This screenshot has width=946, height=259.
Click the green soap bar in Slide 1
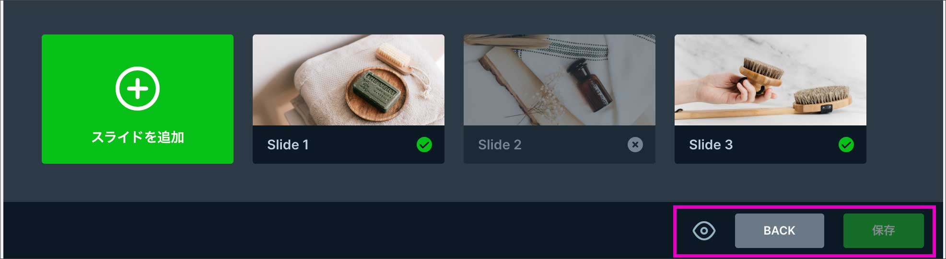376,91
